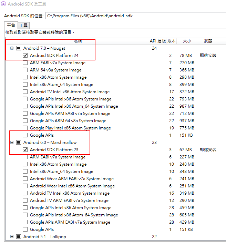This screenshot has height=244, width=226.
Task: Click the 605 MB size cell
Action: (187, 215)
